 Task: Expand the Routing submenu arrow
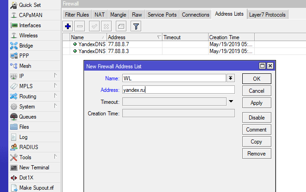[x=55, y=96]
